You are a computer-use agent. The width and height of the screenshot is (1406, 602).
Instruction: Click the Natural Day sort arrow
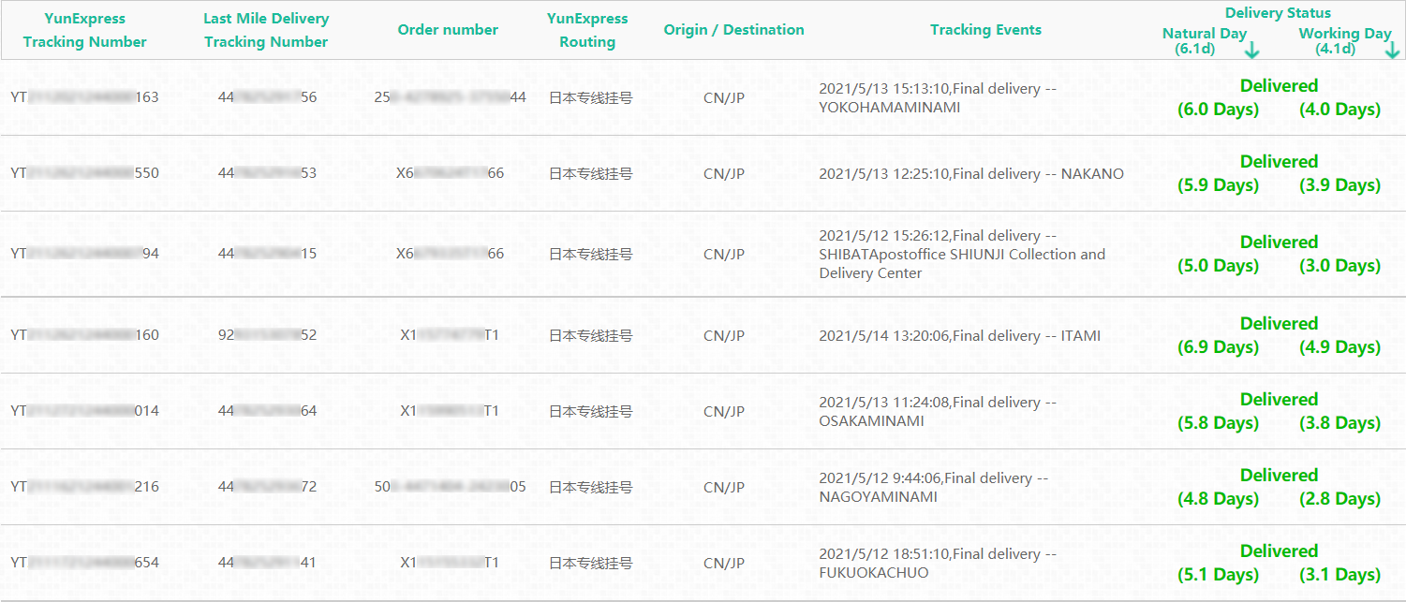pos(1252,50)
